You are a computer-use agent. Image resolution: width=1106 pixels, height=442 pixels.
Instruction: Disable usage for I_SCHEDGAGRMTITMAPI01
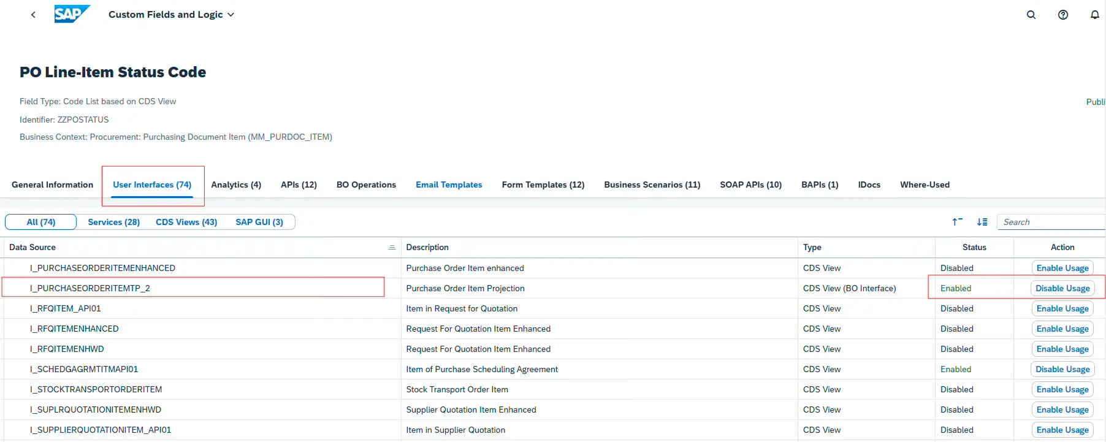point(1062,369)
